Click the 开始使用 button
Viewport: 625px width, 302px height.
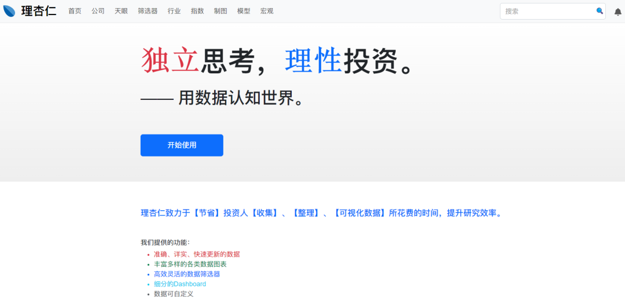tap(182, 146)
